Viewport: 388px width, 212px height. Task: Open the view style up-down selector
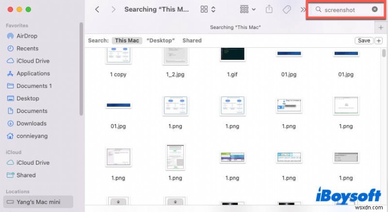point(213,9)
